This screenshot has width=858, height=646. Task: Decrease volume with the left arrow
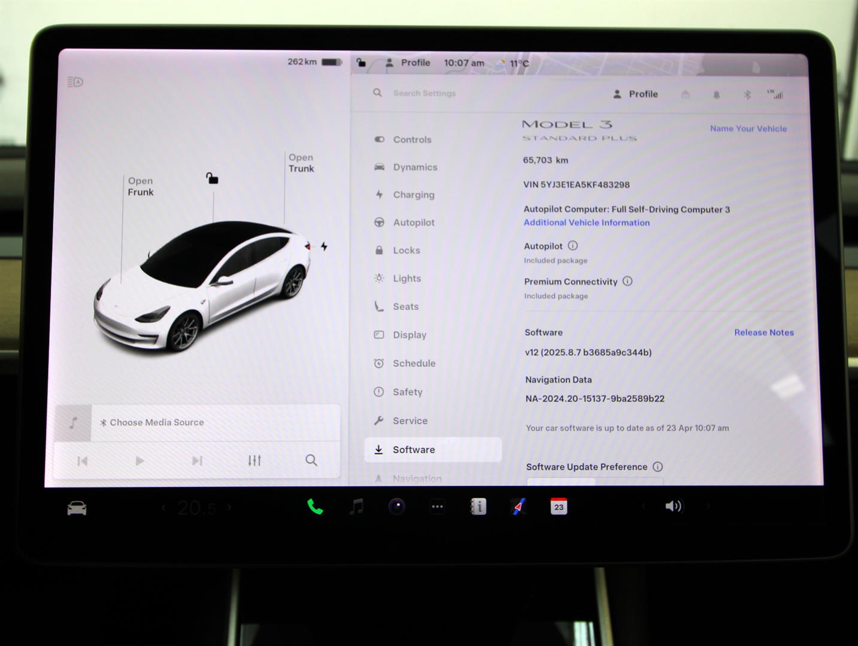coord(644,507)
